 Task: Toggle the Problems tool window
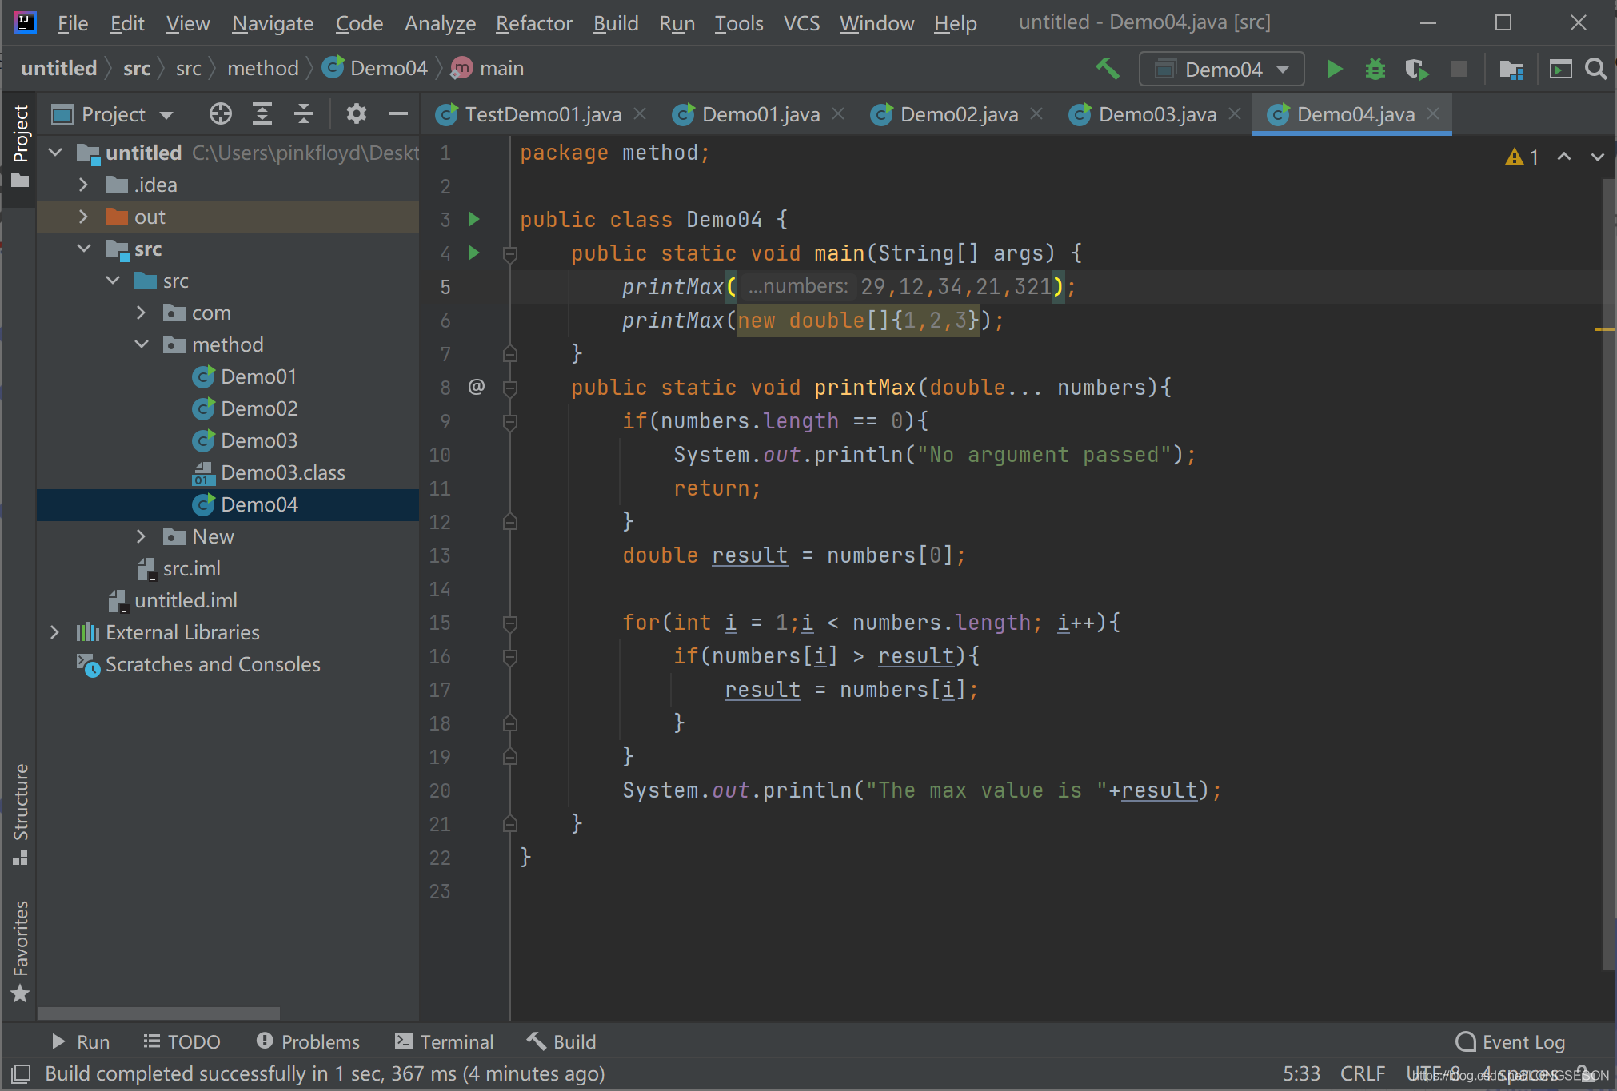[308, 1041]
